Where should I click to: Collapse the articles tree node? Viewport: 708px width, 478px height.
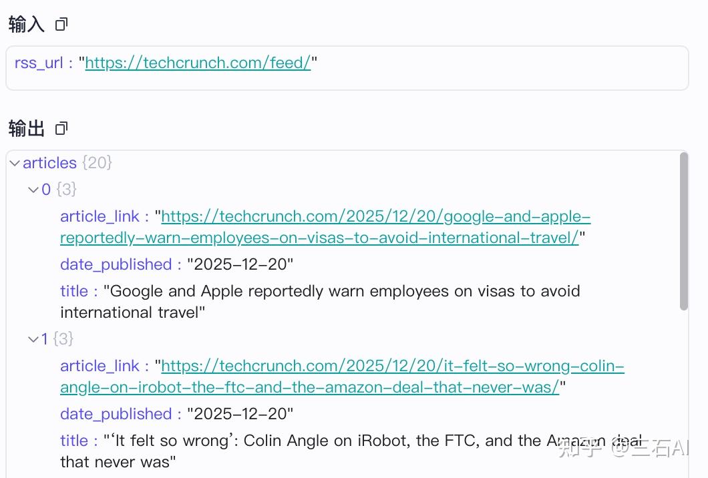point(15,163)
